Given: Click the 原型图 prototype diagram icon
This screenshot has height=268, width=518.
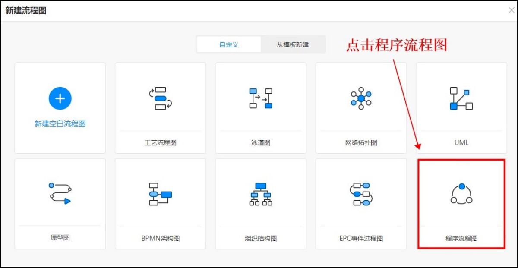Looking at the screenshot, I should click(x=60, y=194).
